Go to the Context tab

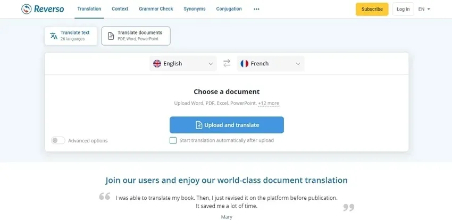(120, 9)
